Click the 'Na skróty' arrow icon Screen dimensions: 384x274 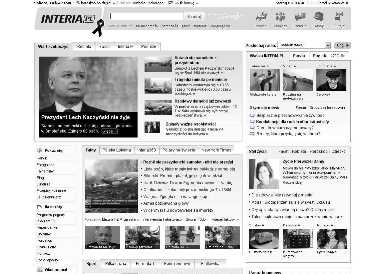click(x=39, y=207)
